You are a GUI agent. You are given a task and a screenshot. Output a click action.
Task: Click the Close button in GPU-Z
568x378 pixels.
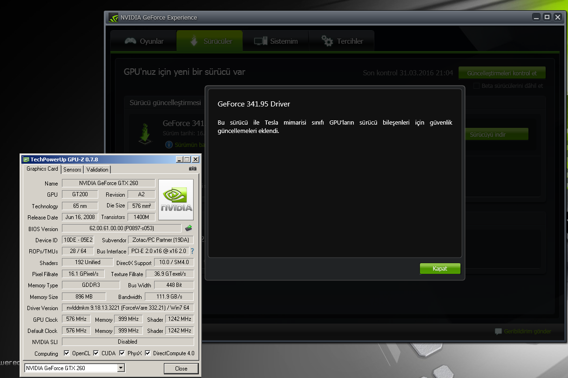(x=181, y=368)
